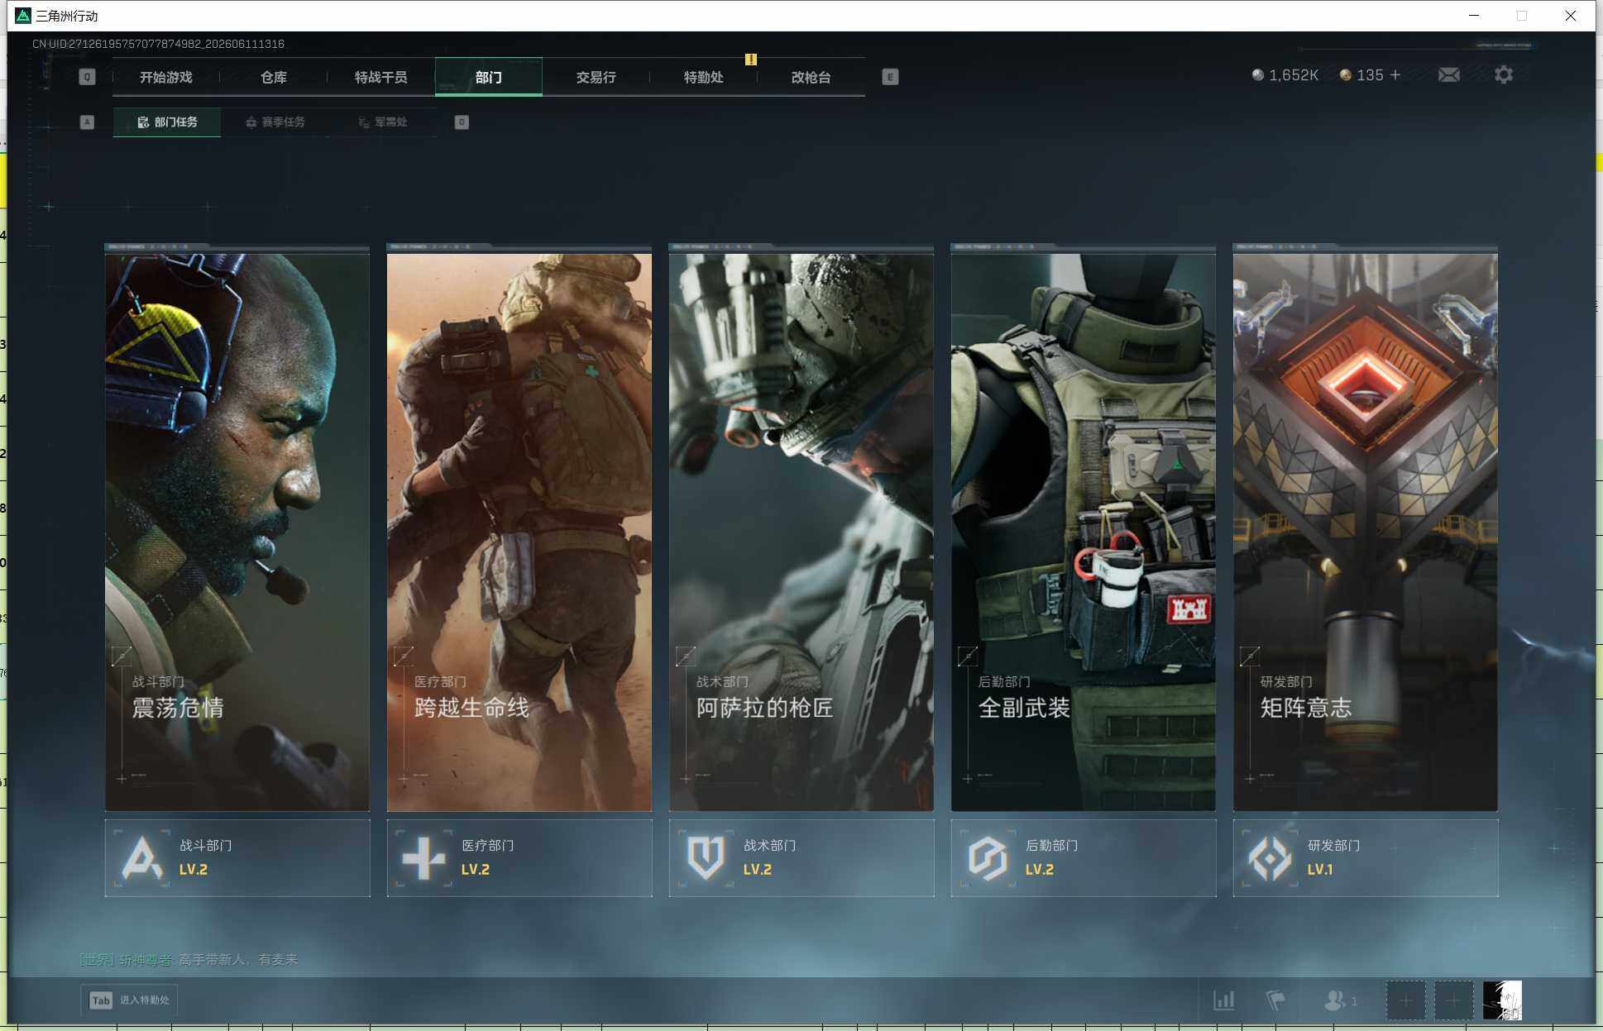Click the yellow alert badge above 特勤处
Image resolution: width=1603 pixels, height=1031 pixels.
[751, 60]
